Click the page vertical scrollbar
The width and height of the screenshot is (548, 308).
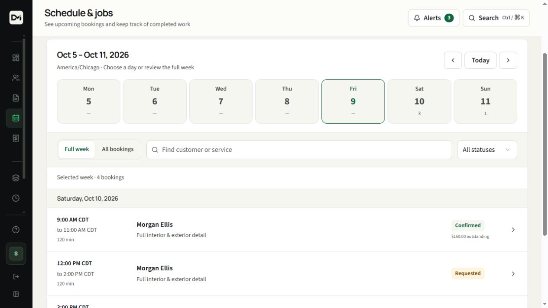[x=545, y=144]
